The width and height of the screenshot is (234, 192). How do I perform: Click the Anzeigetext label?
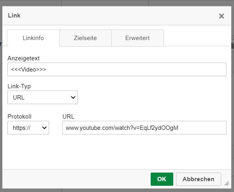[23, 58]
